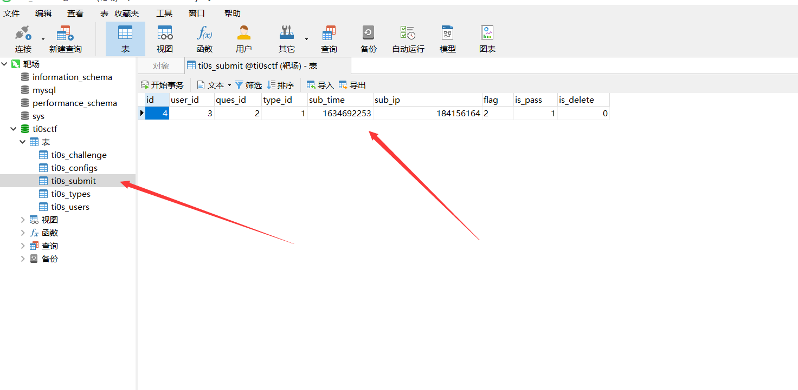Click the id column header

click(x=157, y=100)
